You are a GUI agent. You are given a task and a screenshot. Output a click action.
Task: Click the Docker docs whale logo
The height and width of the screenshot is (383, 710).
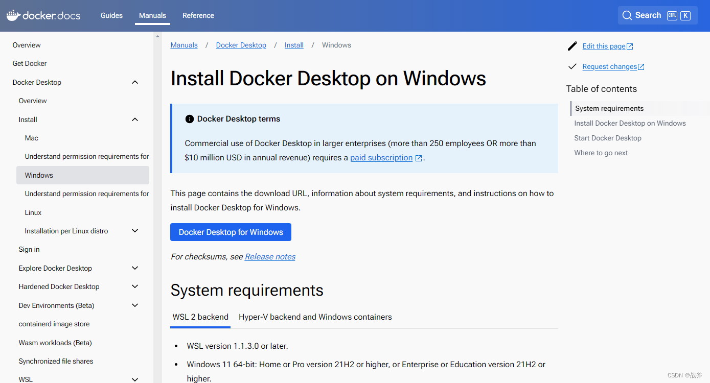(43, 15)
